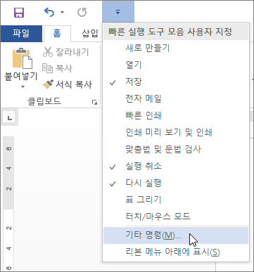Open 기타 명령(M)... menu item
The image size is (254, 272).
click(176, 235)
